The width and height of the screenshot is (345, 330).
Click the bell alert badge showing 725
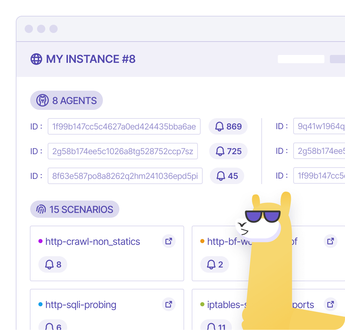click(x=228, y=151)
